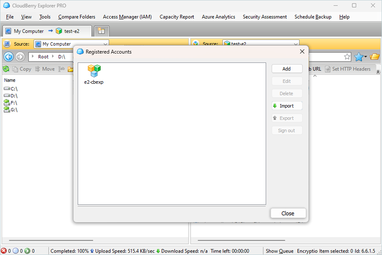The width and height of the screenshot is (382, 255).
Task: Click right pane horizontal scrollbar
Action: 241,241
